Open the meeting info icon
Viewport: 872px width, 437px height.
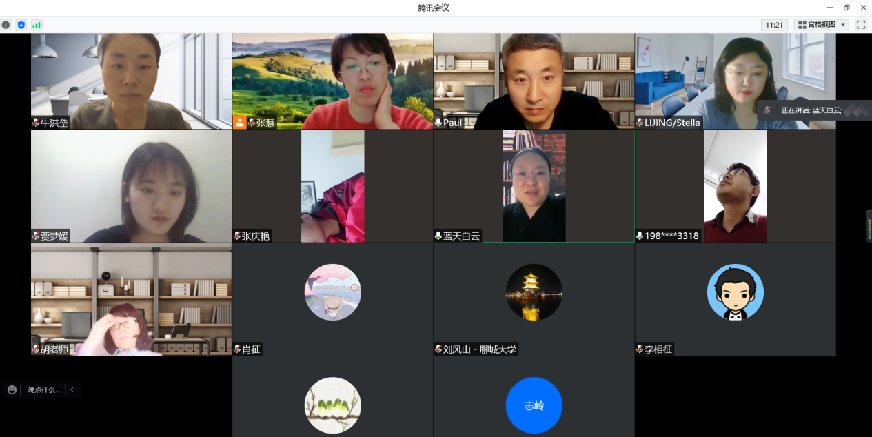tap(6, 25)
